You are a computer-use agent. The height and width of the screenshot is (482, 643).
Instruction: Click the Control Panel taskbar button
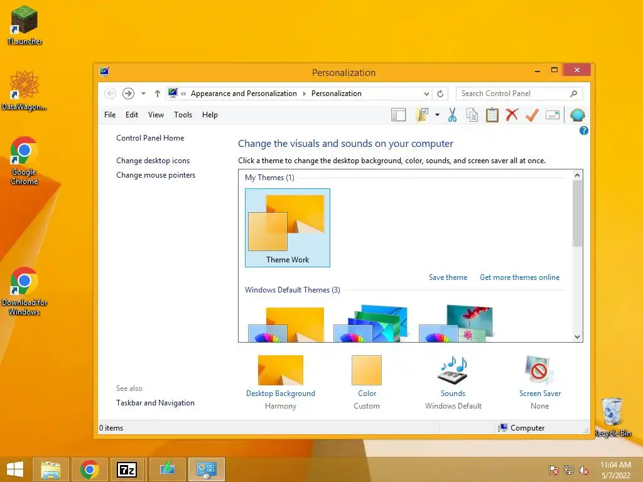pyautogui.click(x=206, y=469)
